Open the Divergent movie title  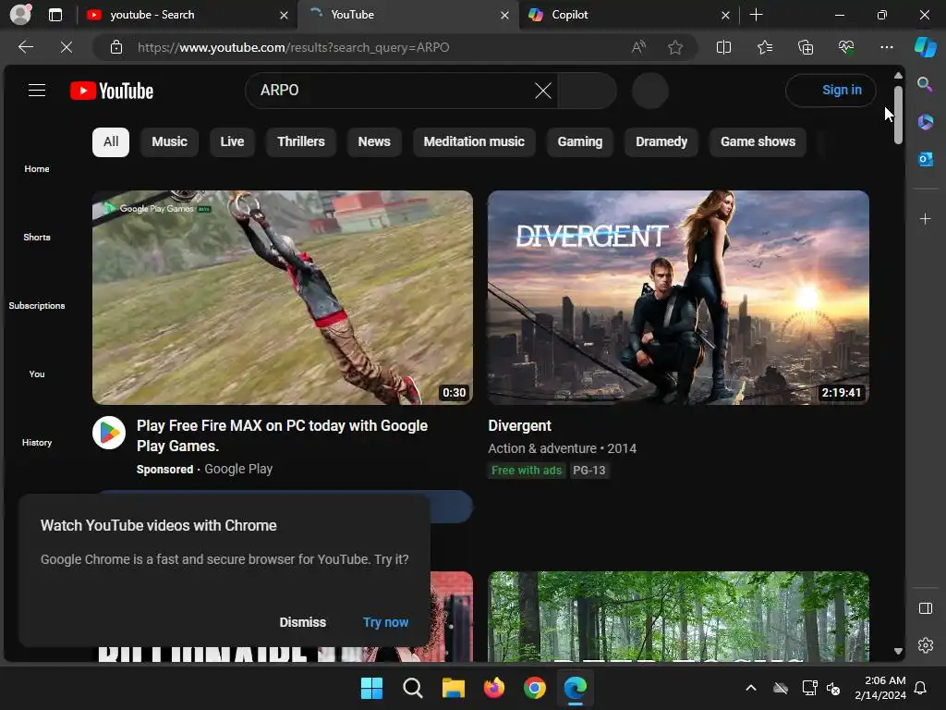click(519, 426)
